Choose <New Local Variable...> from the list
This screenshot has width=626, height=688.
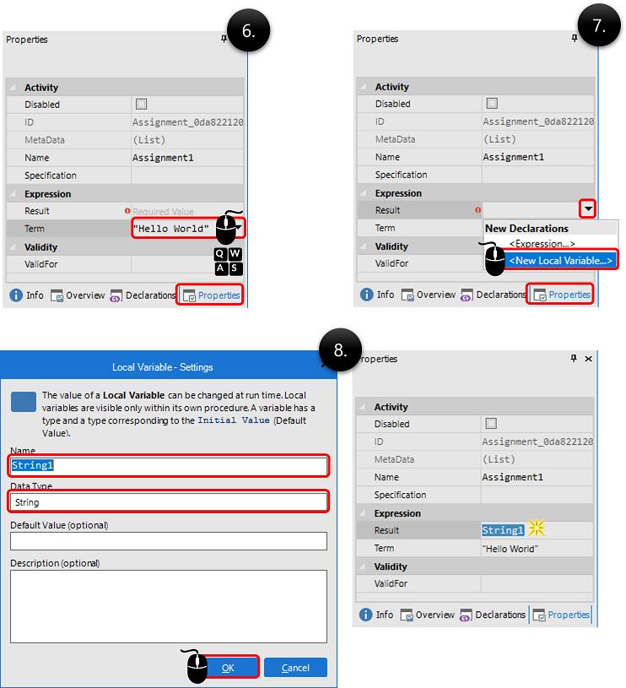pos(559,261)
